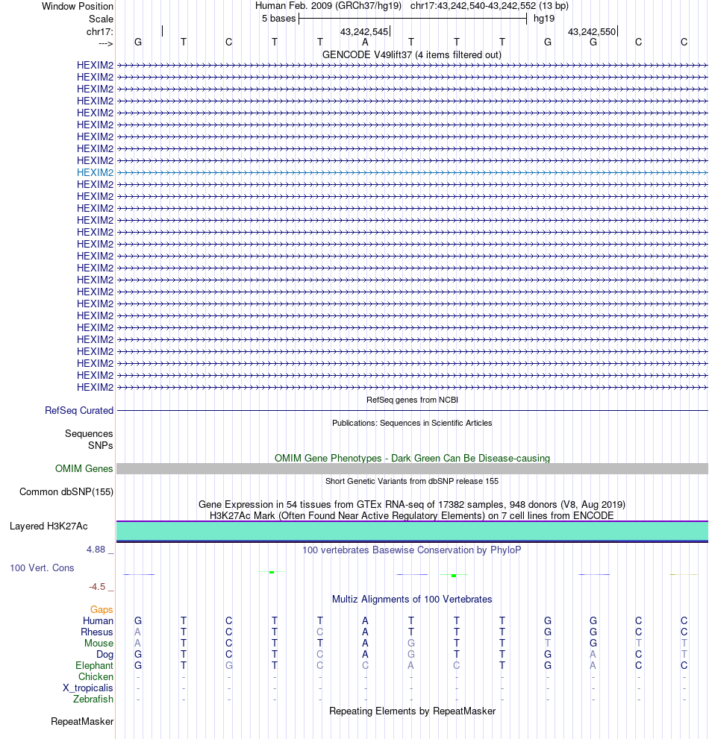This screenshot has height=739, width=709.
Task: Click the -4.5 lower scale value
Action: [x=97, y=587]
